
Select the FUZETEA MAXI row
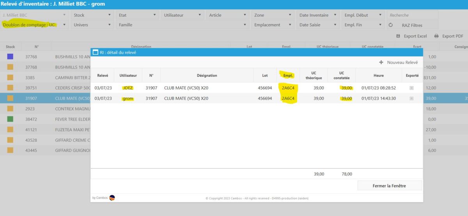pos(45,129)
